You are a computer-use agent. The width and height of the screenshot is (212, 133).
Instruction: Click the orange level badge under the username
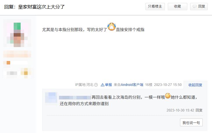[x=8, y=63]
